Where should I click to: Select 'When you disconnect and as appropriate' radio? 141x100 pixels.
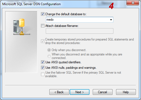coord(49,56)
